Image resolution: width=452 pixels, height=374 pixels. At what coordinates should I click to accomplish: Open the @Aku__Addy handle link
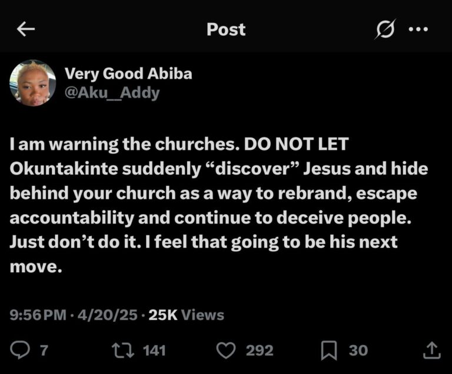click(x=111, y=93)
